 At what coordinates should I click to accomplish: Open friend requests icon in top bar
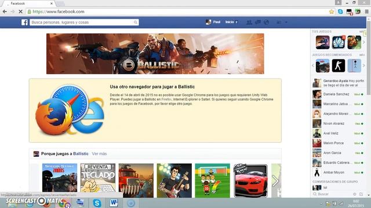click(249, 22)
